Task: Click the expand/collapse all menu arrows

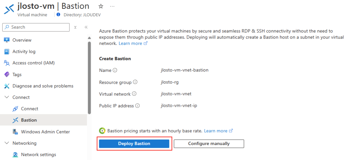Action: 75,27
